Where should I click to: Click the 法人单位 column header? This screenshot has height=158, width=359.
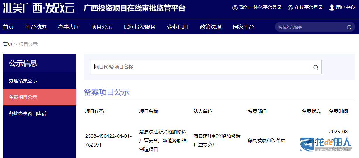coord(203,111)
